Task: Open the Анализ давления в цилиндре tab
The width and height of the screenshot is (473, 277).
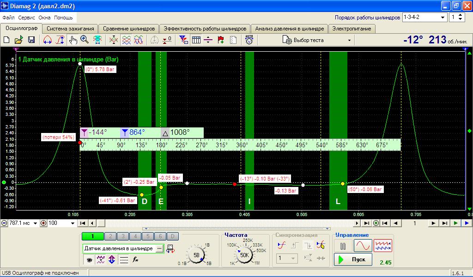Action: (290, 29)
